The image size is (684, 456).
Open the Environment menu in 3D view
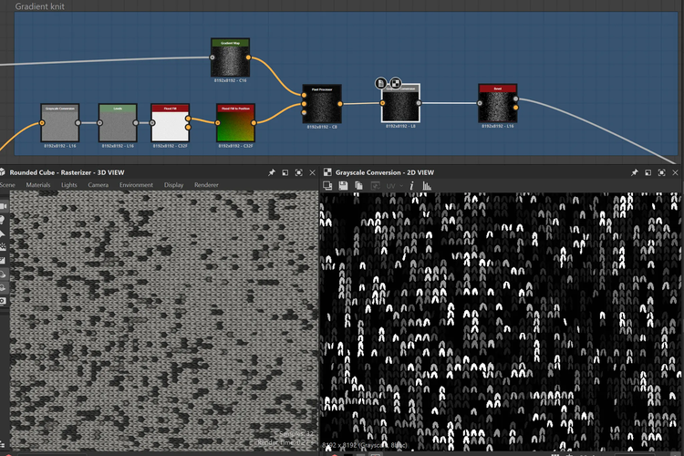point(136,185)
